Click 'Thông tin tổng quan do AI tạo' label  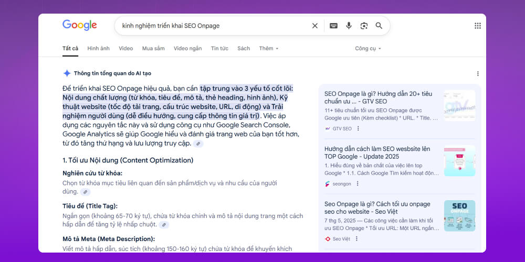click(x=112, y=73)
